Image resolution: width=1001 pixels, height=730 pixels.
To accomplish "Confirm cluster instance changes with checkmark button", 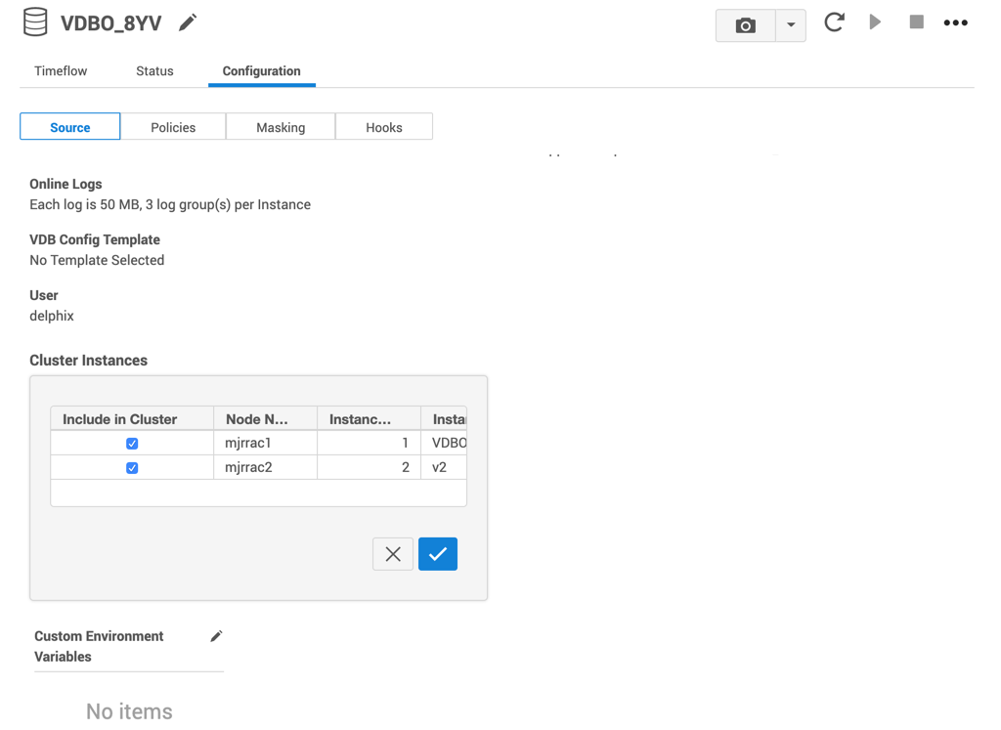I will pos(438,554).
